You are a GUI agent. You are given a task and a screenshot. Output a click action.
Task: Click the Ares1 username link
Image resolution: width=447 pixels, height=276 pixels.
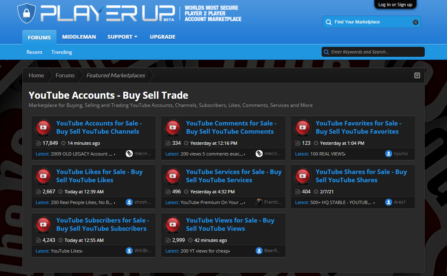pos(400,202)
